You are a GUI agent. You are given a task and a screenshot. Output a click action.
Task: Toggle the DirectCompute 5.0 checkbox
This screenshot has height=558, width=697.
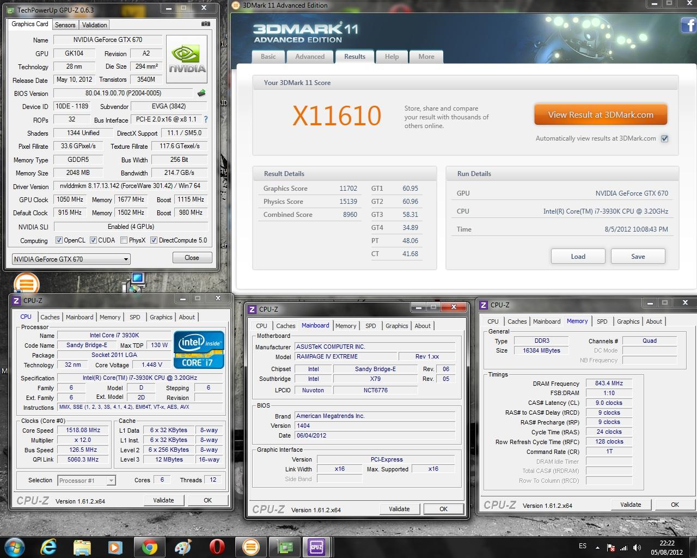pos(154,240)
